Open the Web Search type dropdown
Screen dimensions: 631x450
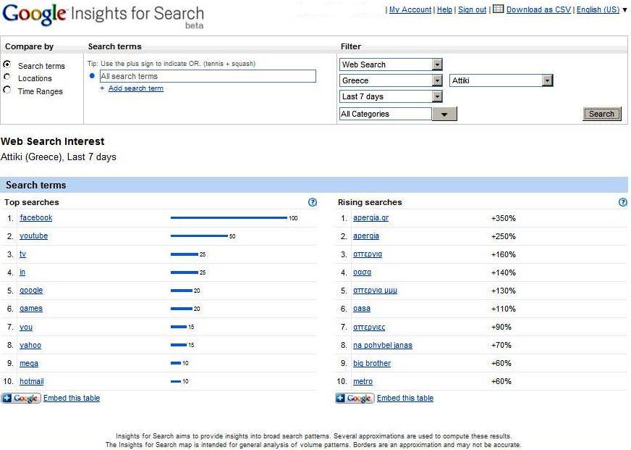(436, 64)
